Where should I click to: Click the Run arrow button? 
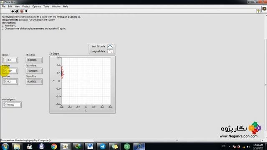[x=12, y=11]
